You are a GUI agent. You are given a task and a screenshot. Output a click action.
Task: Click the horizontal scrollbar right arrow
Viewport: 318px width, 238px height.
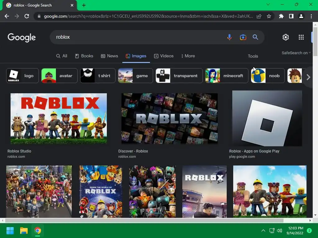310,220
